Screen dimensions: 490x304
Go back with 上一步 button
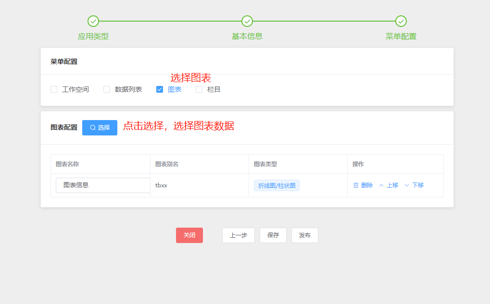tap(238, 235)
